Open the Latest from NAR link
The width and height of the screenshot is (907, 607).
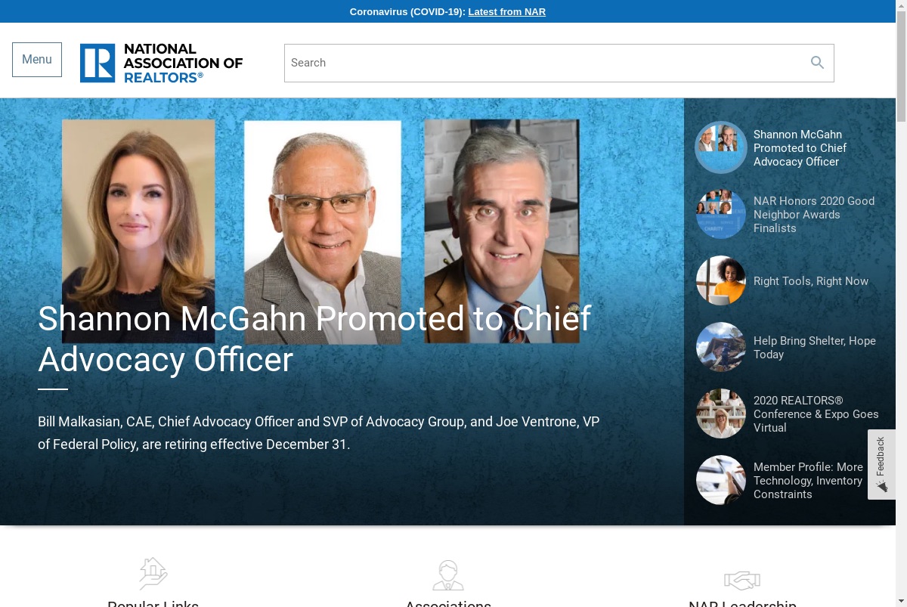tap(506, 11)
